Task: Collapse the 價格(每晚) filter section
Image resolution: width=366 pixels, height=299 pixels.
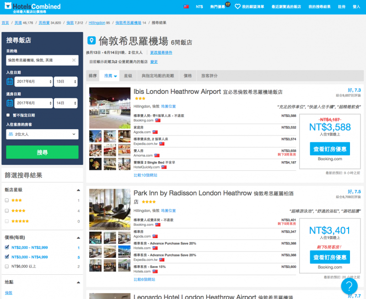Action: click(x=78, y=238)
